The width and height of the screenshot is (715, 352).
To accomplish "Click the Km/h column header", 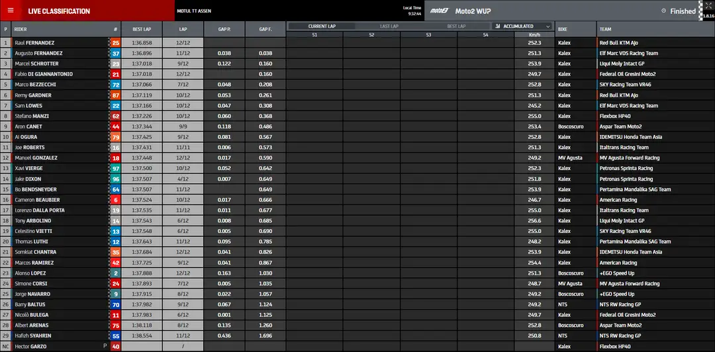I will tap(534, 34).
